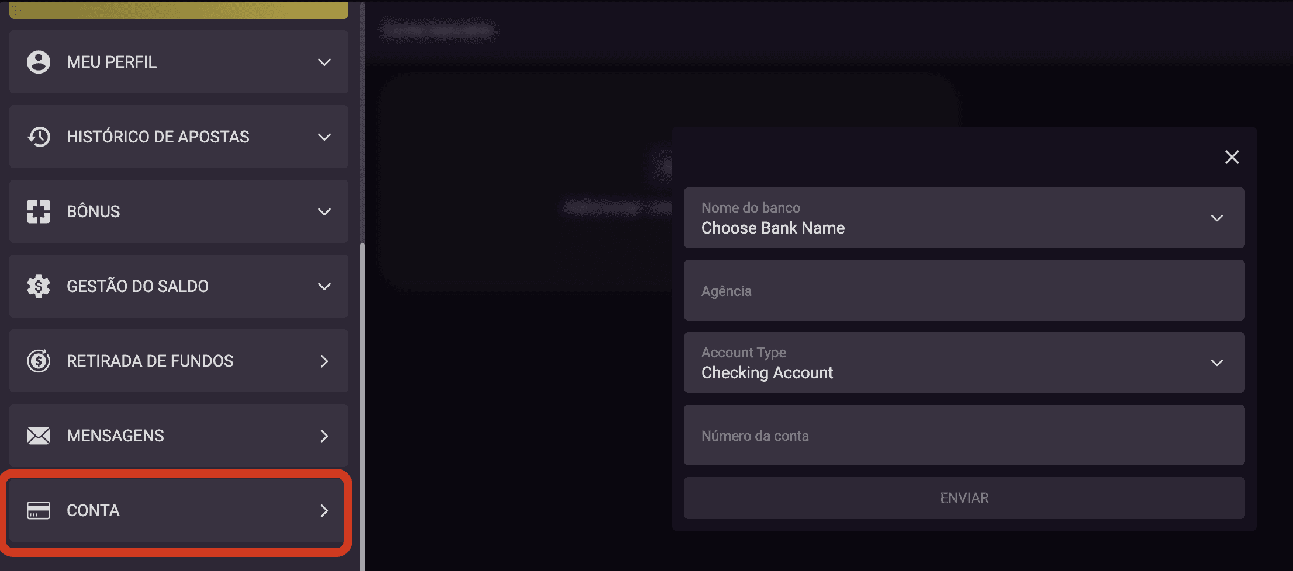The width and height of the screenshot is (1293, 571).
Task: Expand the Bônus section chevron
Action: pyautogui.click(x=324, y=211)
